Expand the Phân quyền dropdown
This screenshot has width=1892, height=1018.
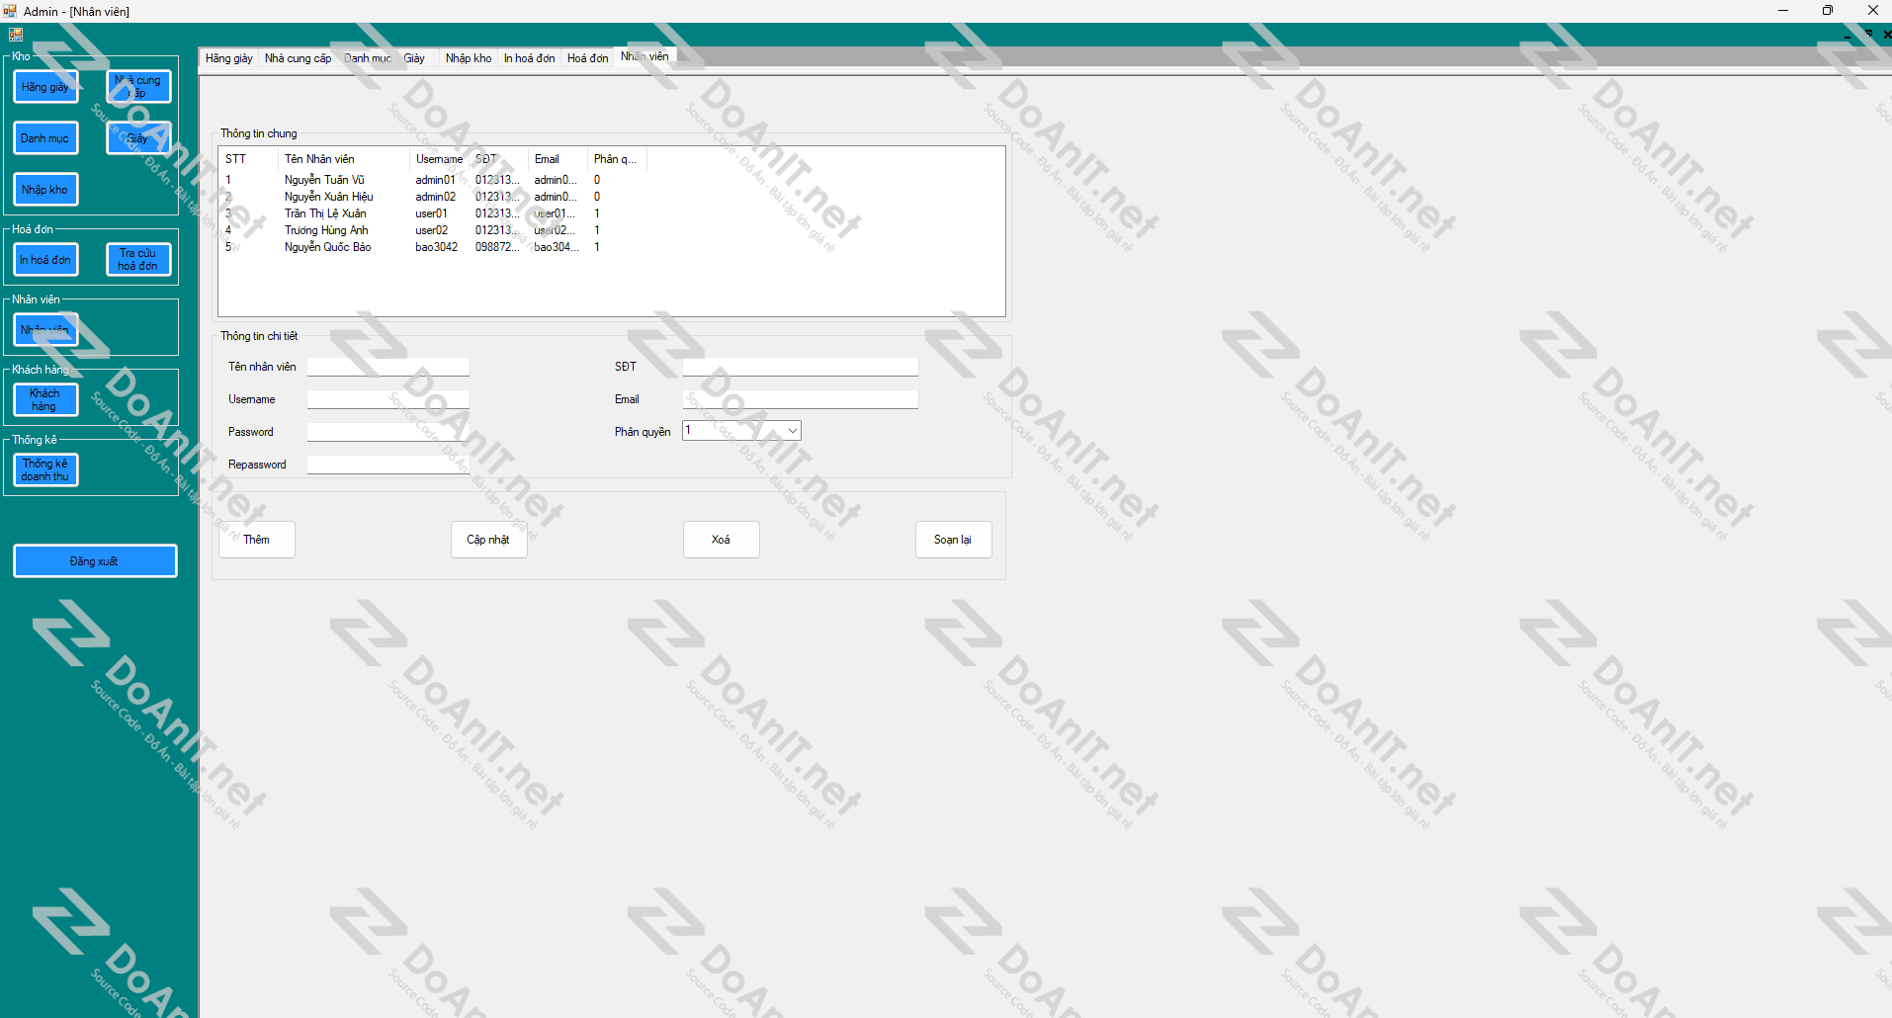tap(792, 431)
